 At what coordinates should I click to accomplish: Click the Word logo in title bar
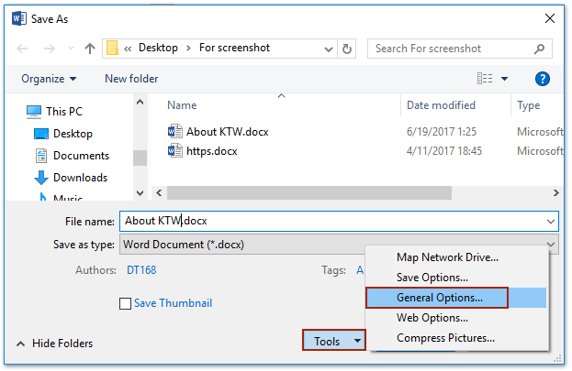tap(19, 18)
